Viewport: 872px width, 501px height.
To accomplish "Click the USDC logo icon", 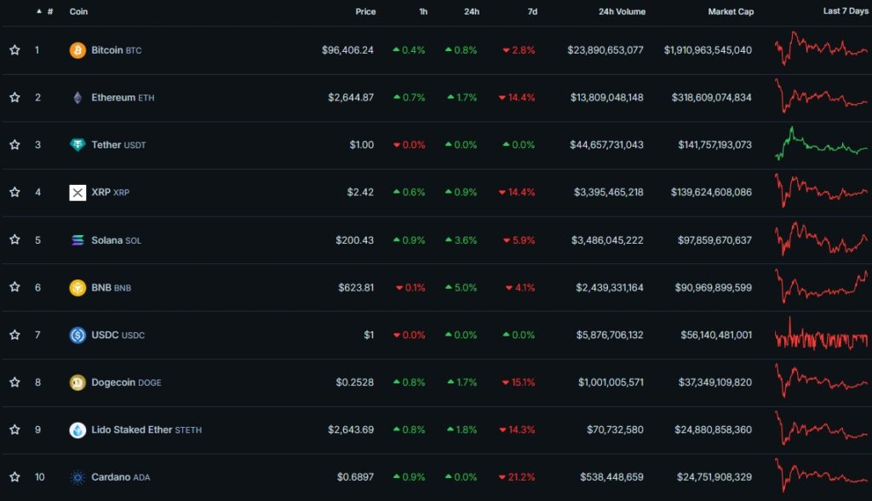I will click(77, 335).
